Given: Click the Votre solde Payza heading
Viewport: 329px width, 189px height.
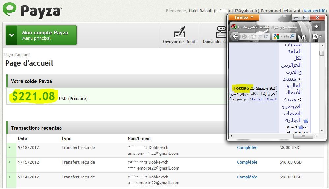Looking at the screenshot, I should coord(31,81).
